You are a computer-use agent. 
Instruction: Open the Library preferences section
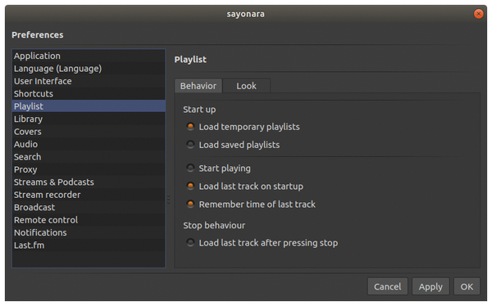(x=89, y=119)
